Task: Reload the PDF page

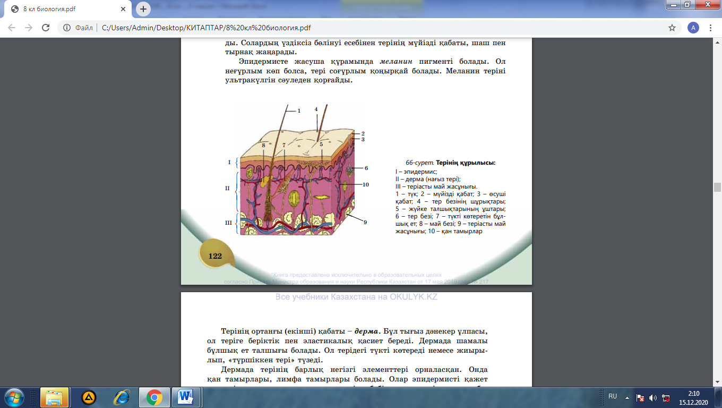Action: point(46,28)
